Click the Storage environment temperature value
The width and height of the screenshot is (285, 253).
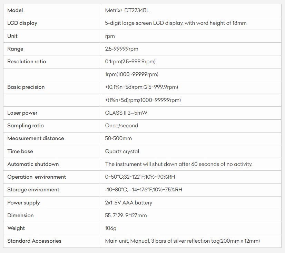(x=144, y=190)
